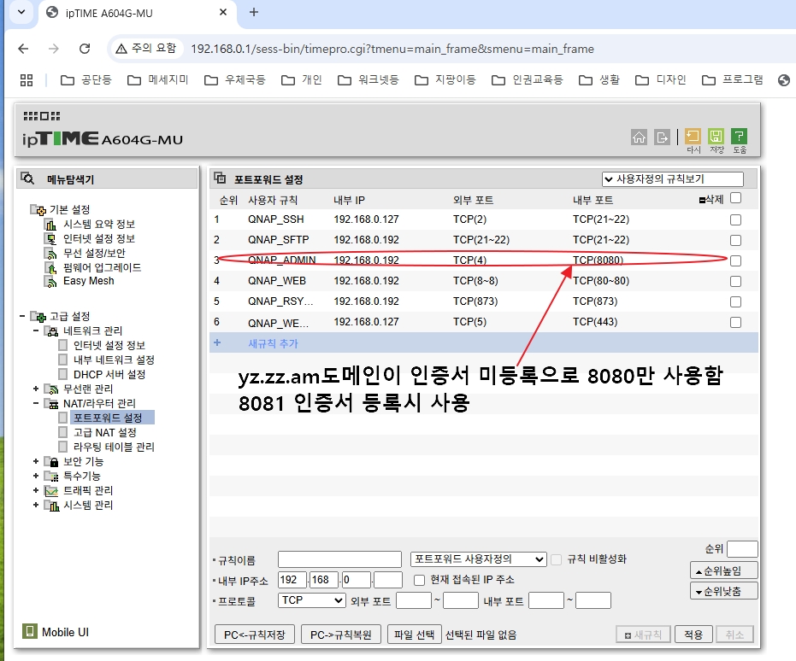Click inside the 규칙이름 input field

point(339,559)
